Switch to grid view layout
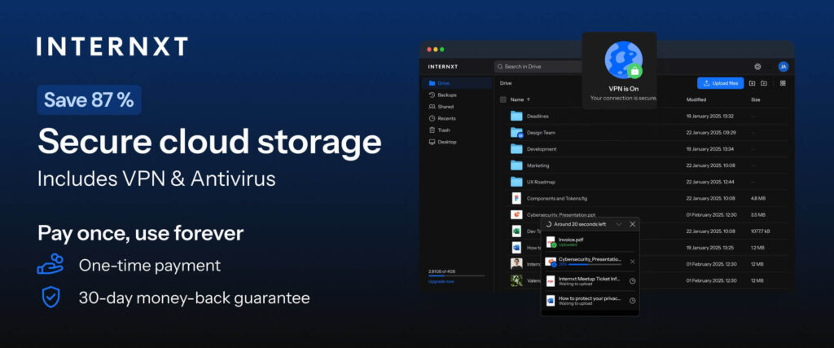This screenshot has height=348, width=834. coord(783,83)
